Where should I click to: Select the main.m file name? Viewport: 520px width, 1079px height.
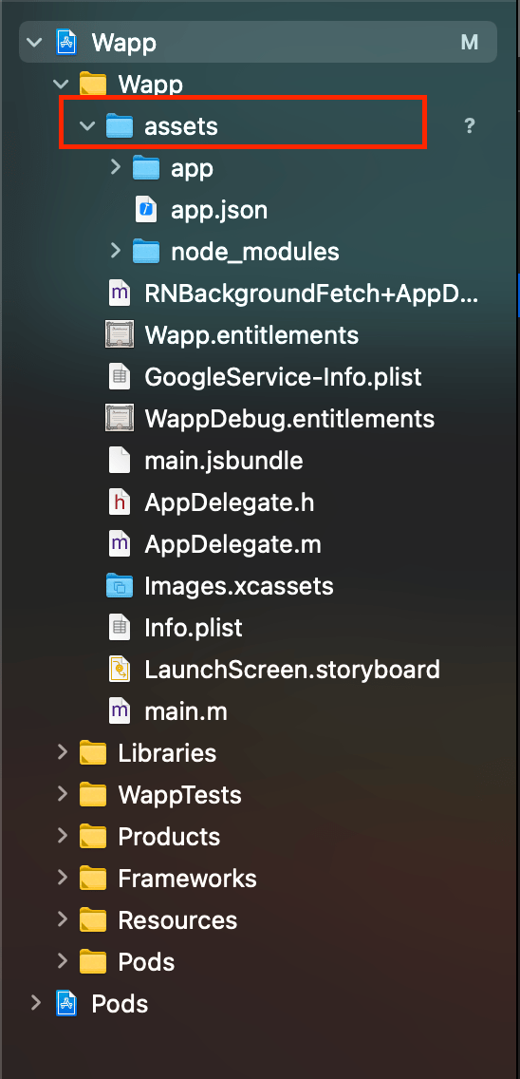(x=186, y=711)
